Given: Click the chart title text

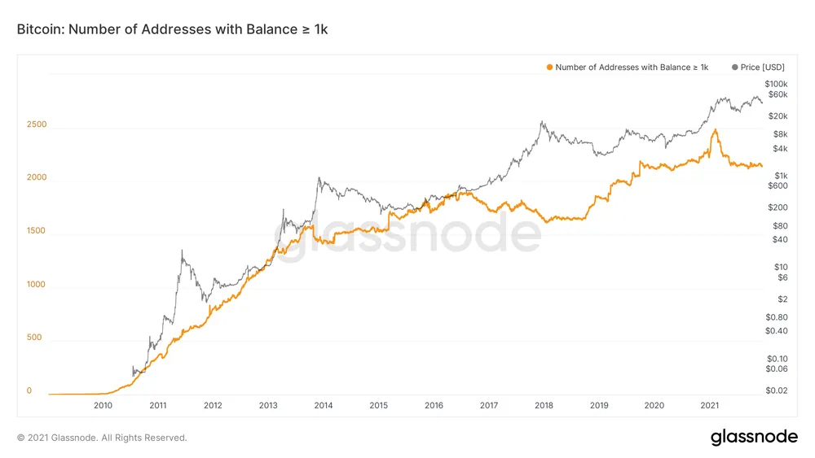Looking at the screenshot, I should point(172,29).
